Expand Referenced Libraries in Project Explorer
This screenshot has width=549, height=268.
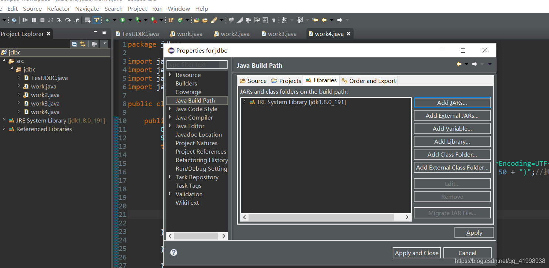coord(4,129)
